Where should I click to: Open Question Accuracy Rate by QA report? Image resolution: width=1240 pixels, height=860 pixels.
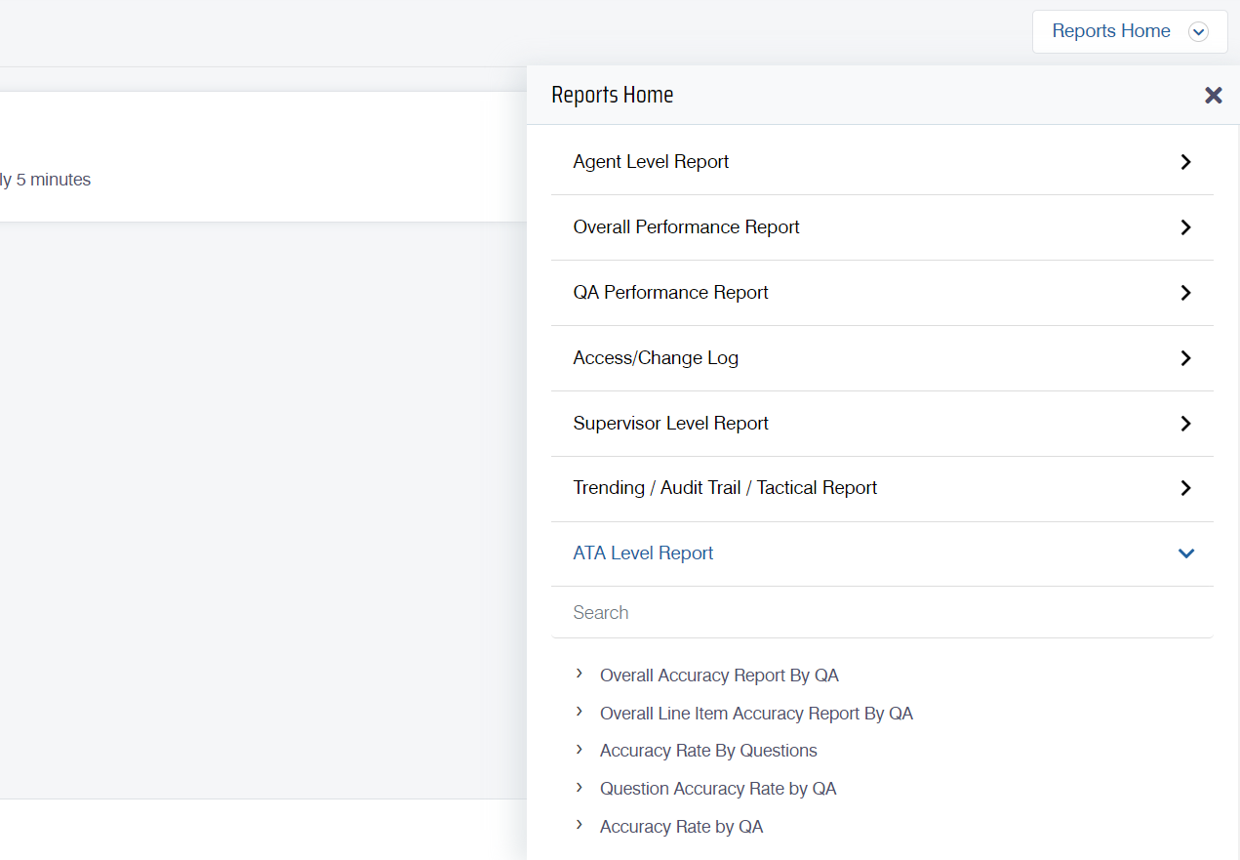pos(718,789)
